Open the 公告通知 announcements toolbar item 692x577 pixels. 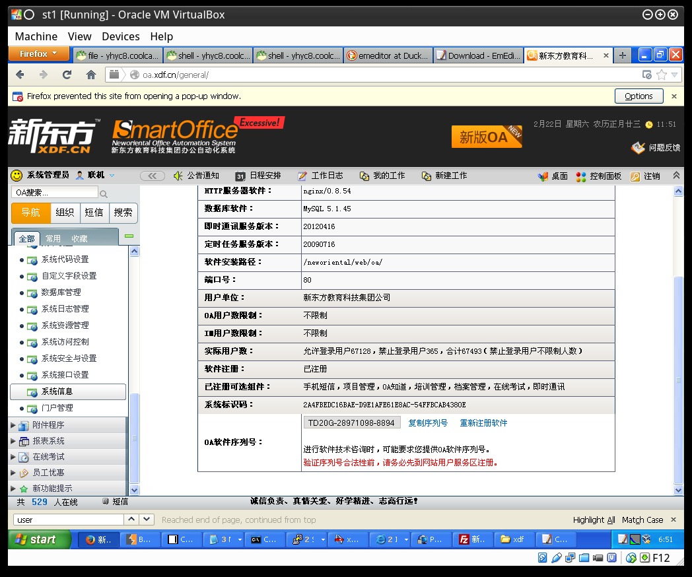(196, 176)
